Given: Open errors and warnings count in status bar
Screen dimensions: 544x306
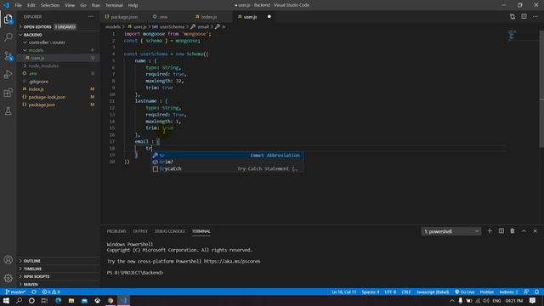Looking at the screenshot, I should point(51,292).
